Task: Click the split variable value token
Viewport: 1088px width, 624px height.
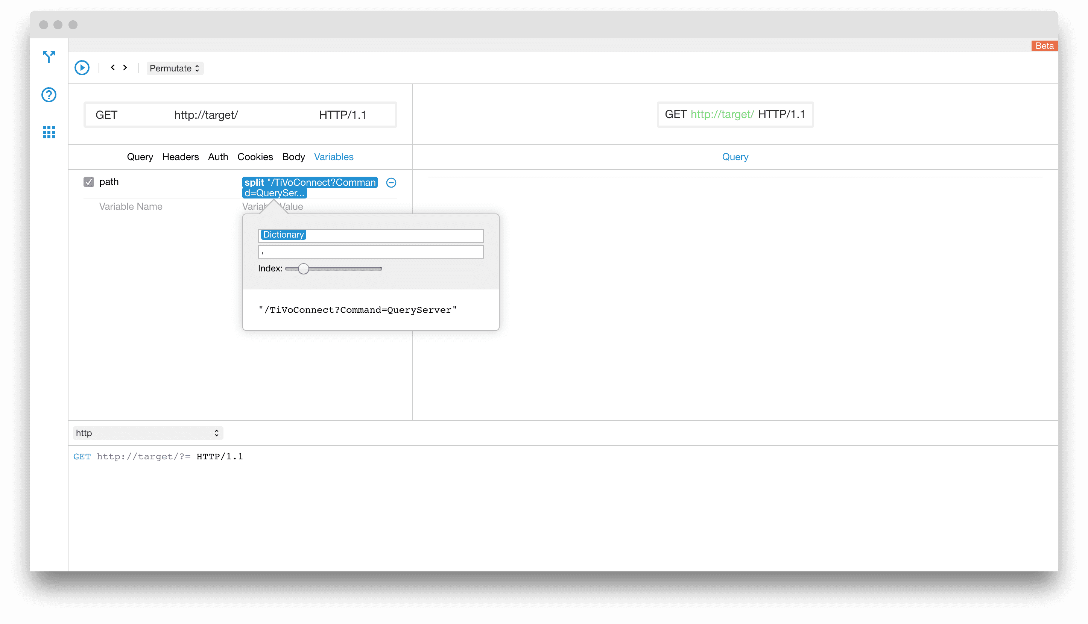Action: [310, 188]
